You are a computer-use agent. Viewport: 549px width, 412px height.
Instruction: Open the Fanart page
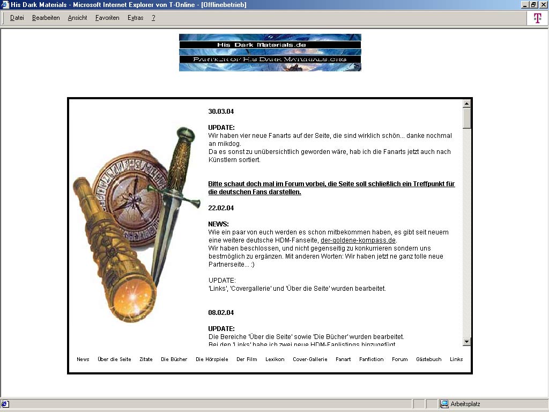[343, 359]
